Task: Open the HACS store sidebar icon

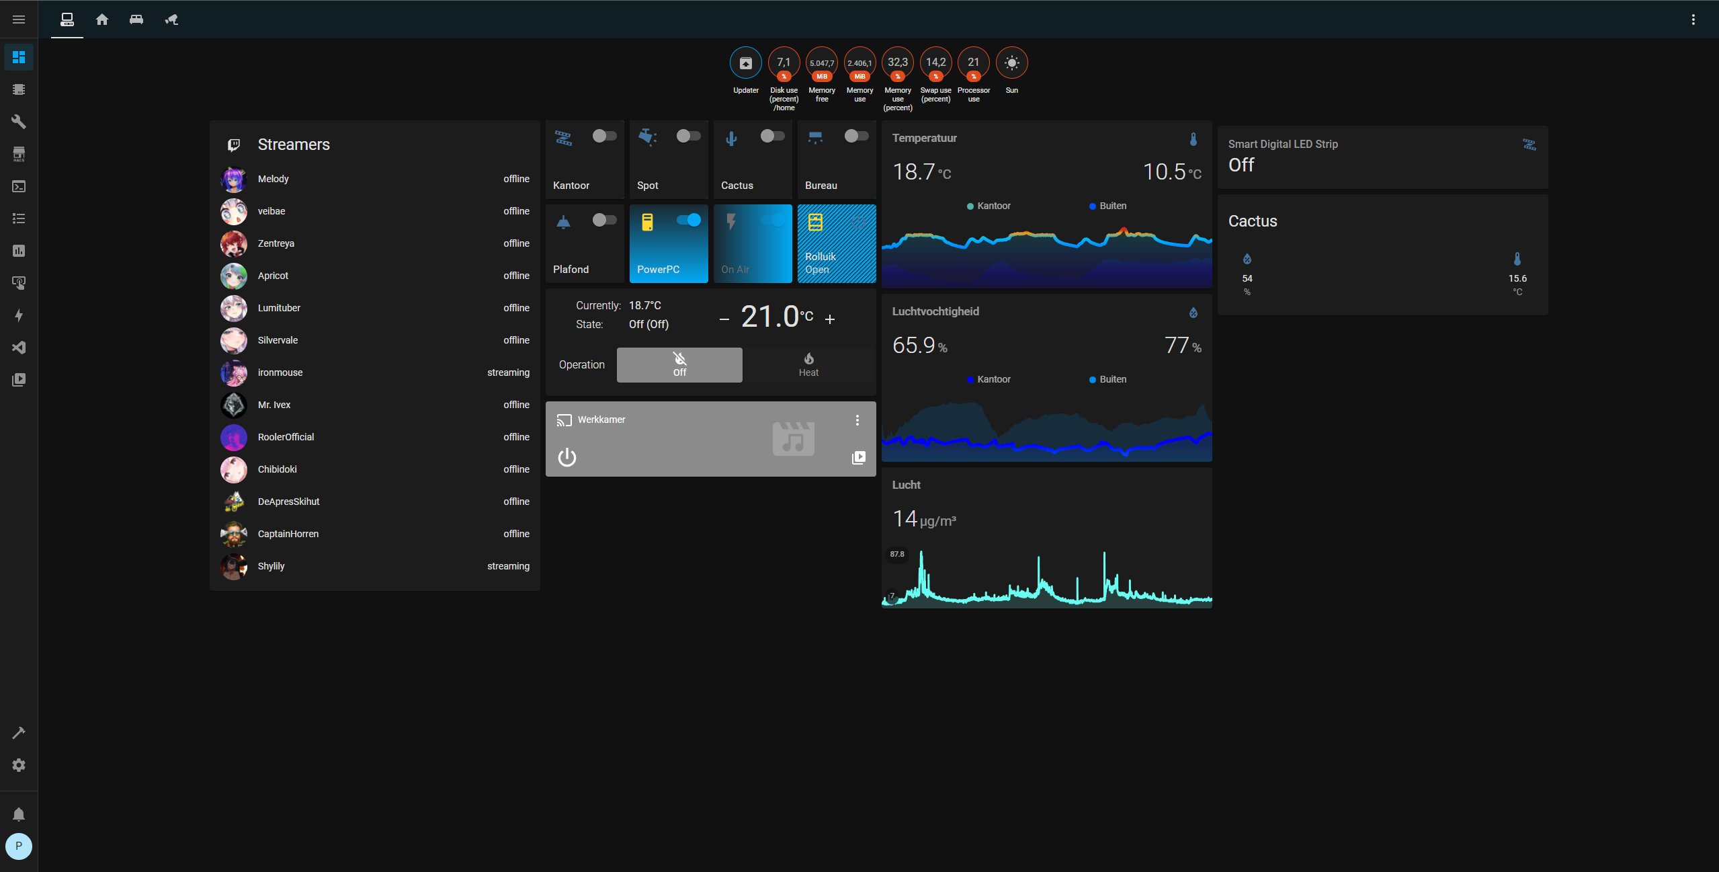Action: click(19, 154)
